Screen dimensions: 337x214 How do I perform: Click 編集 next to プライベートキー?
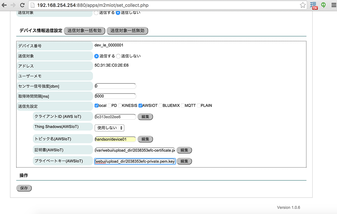(184, 161)
